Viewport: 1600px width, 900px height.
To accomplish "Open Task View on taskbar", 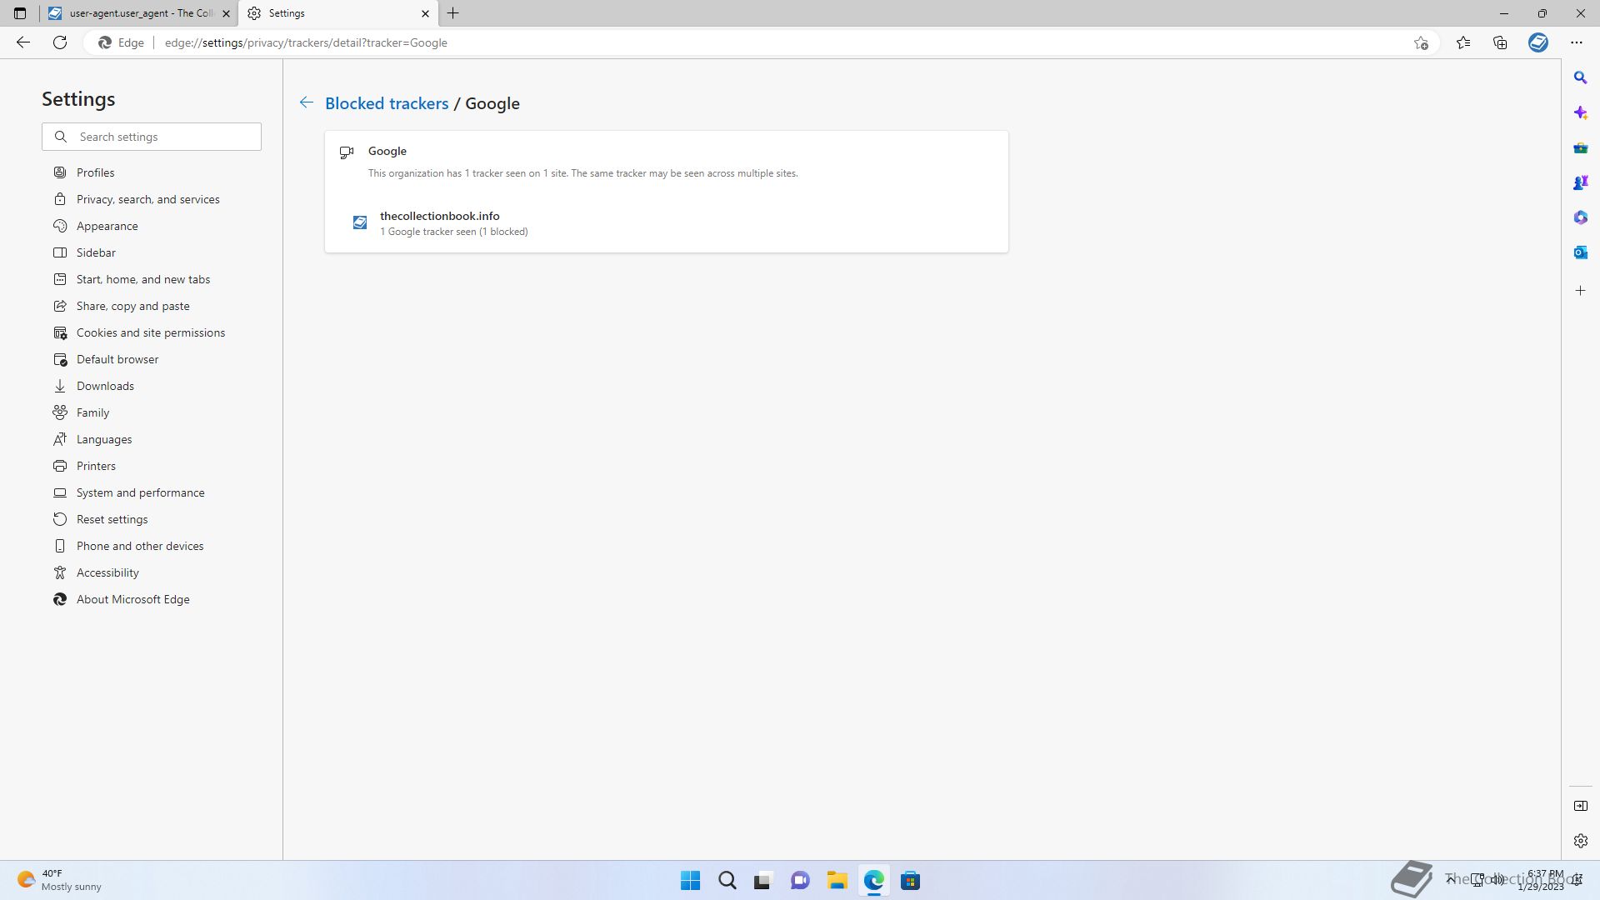I will click(x=763, y=880).
